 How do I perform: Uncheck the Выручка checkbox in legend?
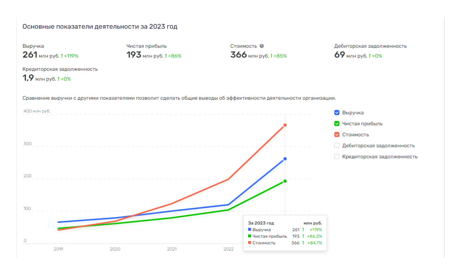(337, 113)
